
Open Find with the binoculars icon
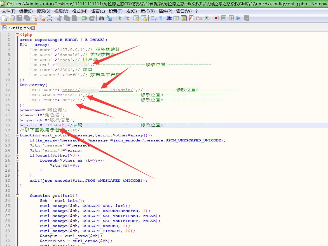point(101,18)
